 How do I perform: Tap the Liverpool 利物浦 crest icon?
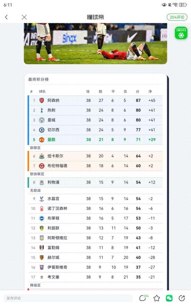[42, 183]
